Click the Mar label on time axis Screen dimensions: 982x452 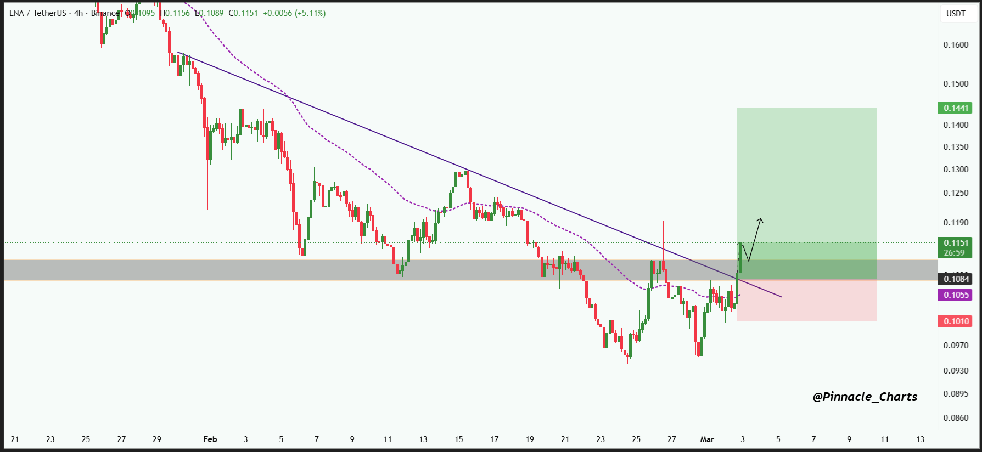point(707,439)
